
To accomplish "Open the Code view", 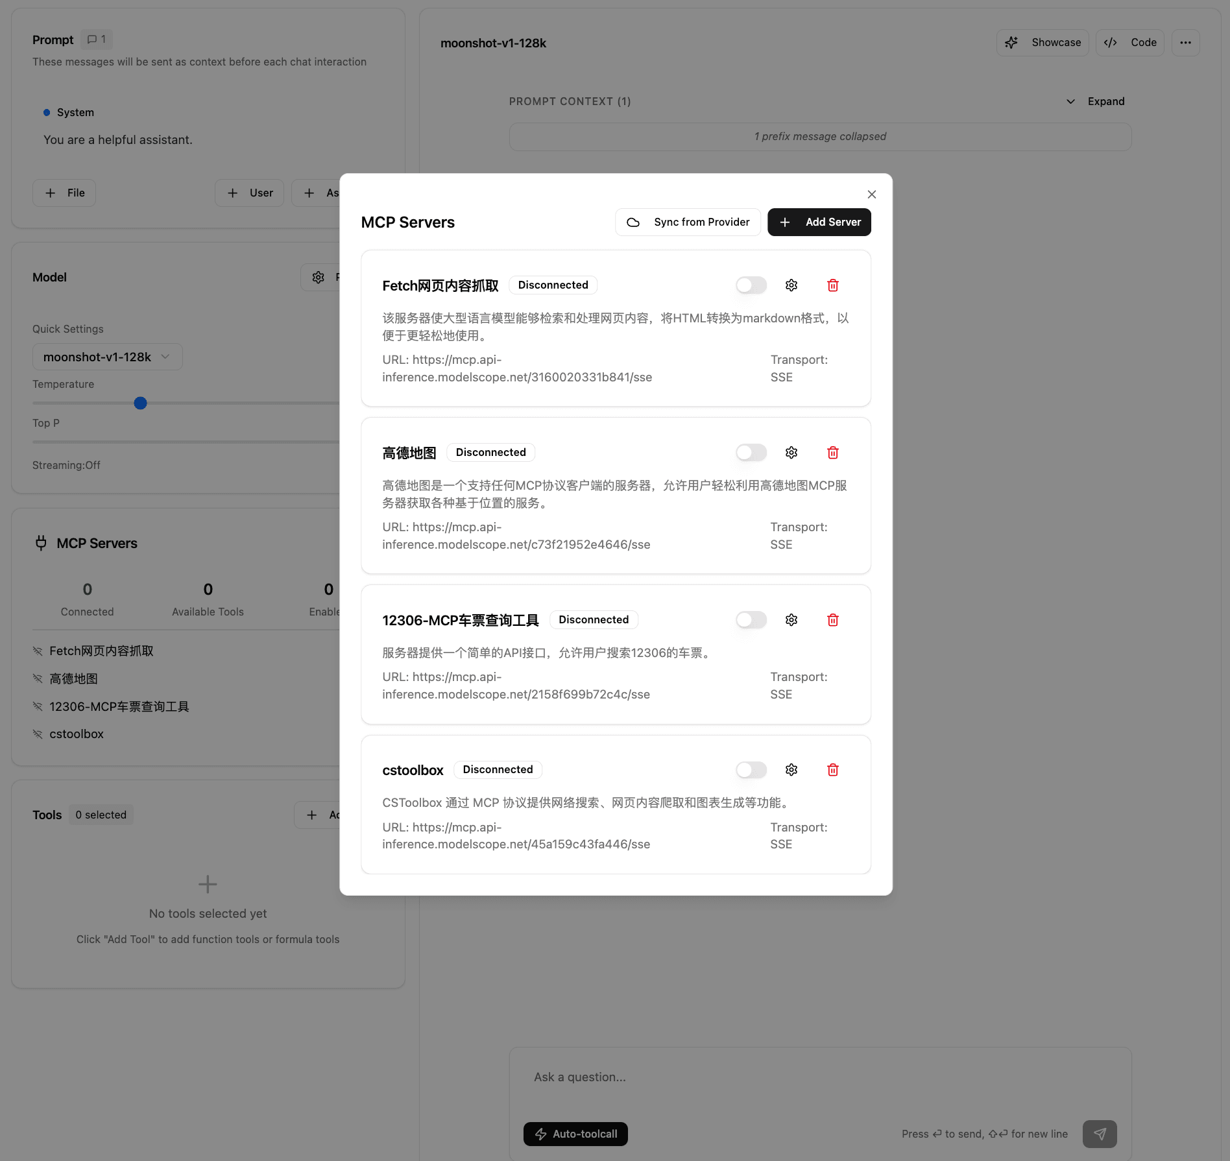I will pos(1129,43).
